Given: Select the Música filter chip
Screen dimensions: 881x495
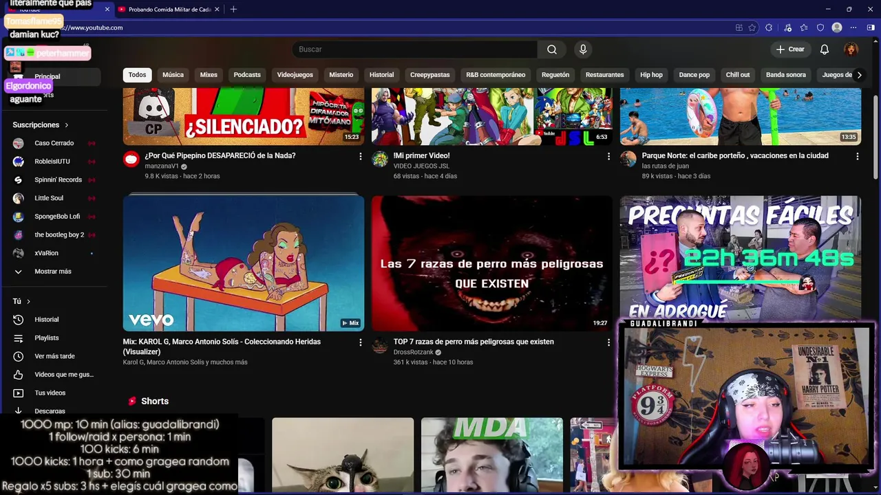Looking at the screenshot, I should [x=173, y=75].
